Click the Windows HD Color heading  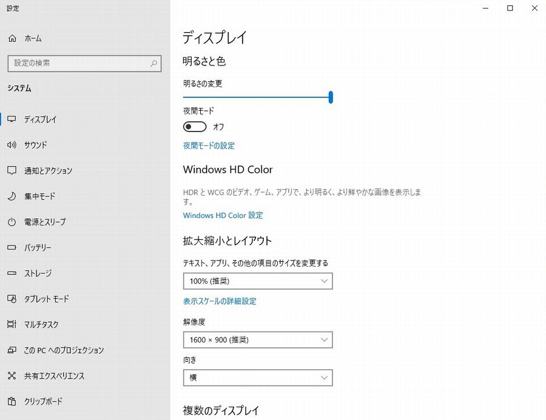pyautogui.click(x=227, y=170)
